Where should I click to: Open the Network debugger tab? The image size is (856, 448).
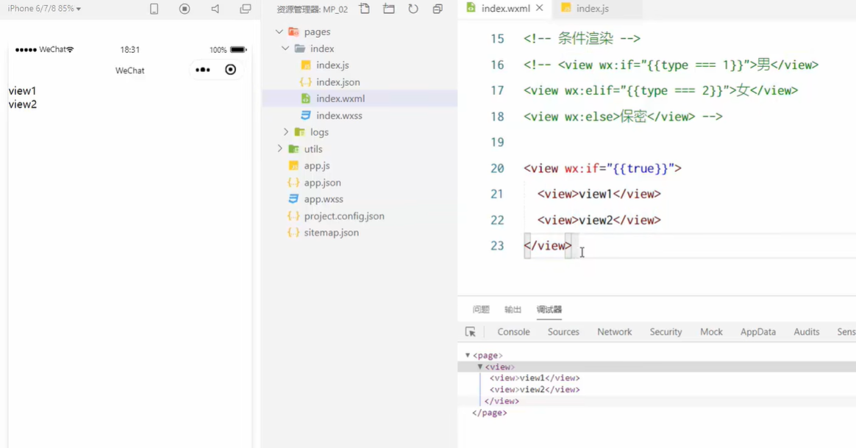614,332
